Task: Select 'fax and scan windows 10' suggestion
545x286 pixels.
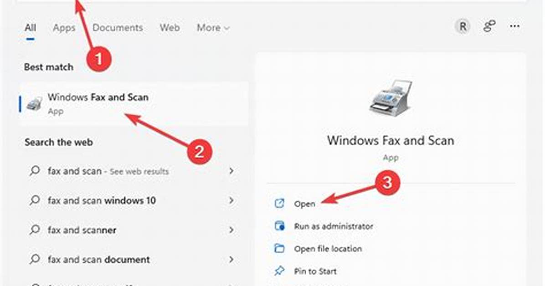Action: 102,200
